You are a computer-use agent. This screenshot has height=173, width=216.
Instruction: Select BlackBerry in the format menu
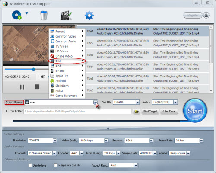(67, 86)
